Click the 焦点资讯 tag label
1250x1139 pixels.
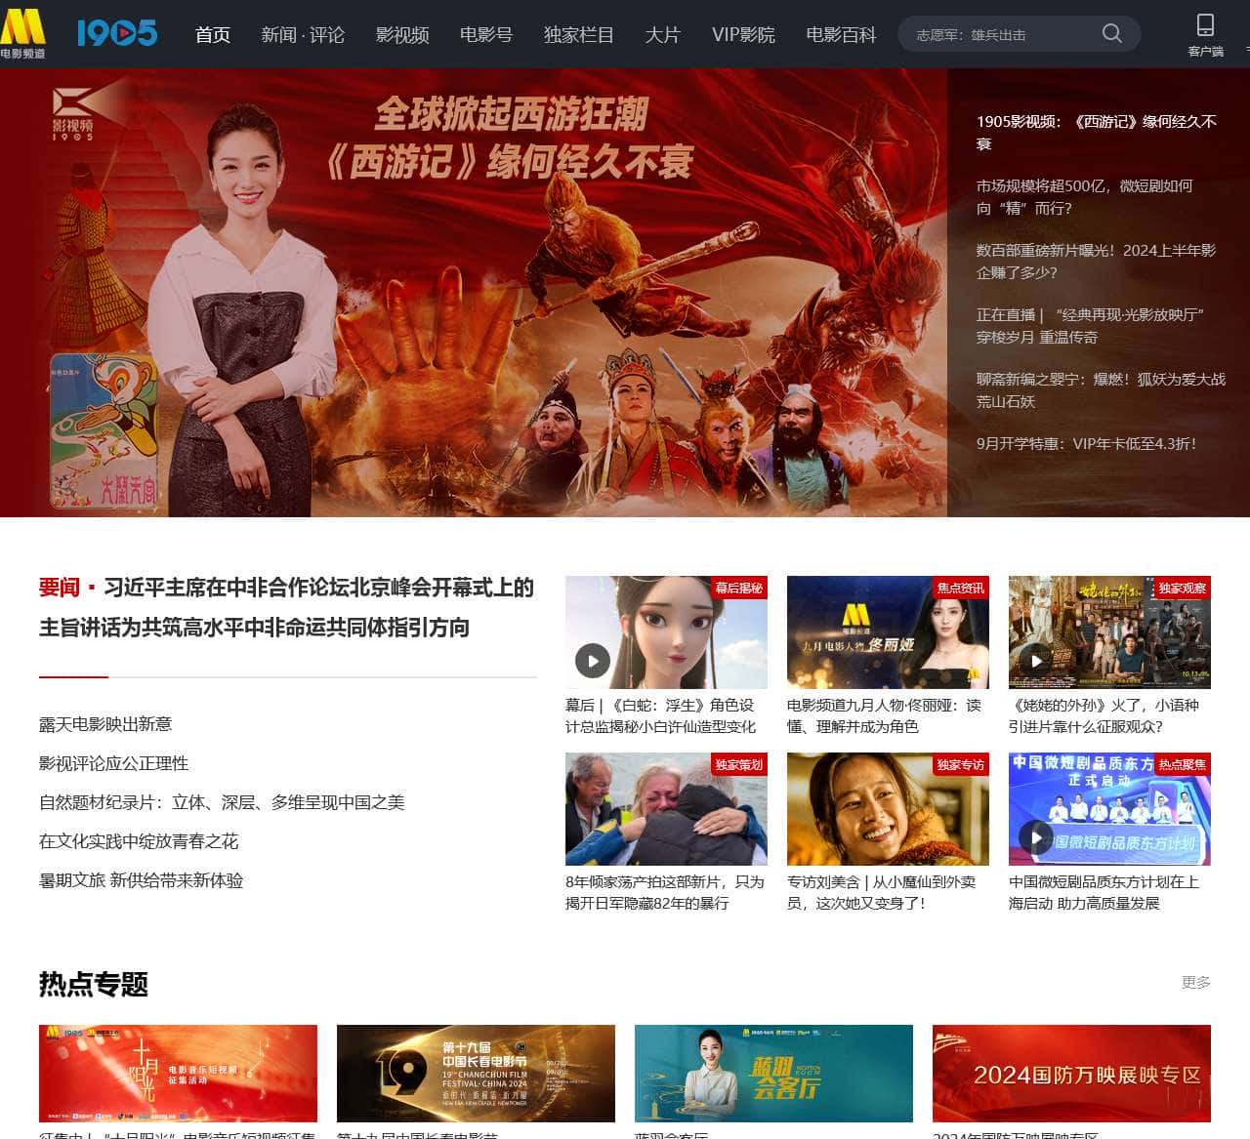pos(960,588)
